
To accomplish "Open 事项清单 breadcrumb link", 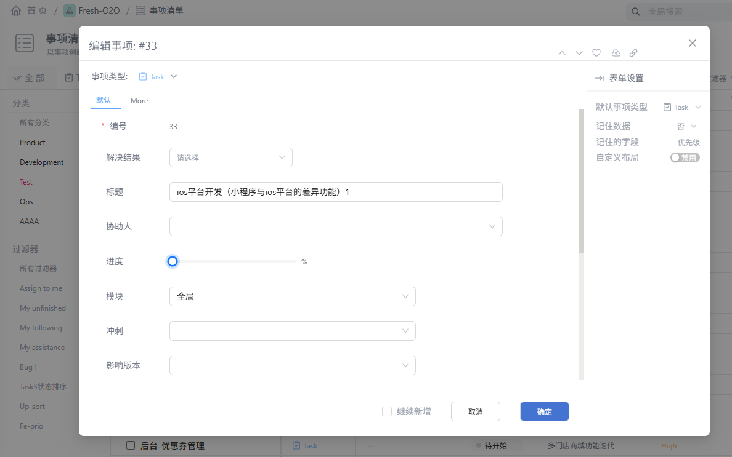I will (x=166, y=10).
